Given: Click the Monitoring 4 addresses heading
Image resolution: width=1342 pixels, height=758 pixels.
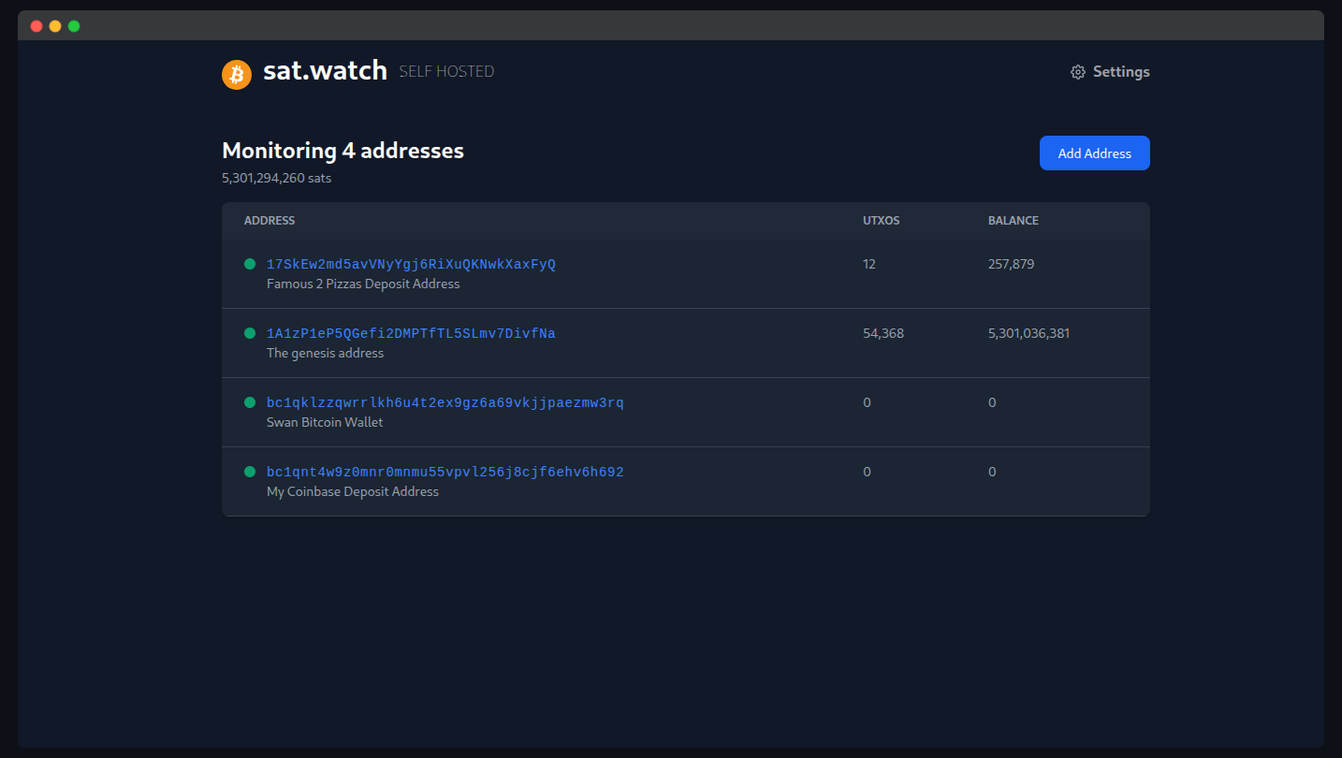Looking at the screenshot, I should [343, 151].
